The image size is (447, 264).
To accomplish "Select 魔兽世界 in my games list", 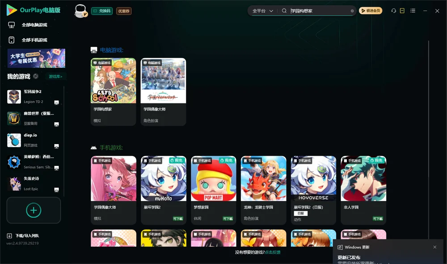I will tap(34, 118).
